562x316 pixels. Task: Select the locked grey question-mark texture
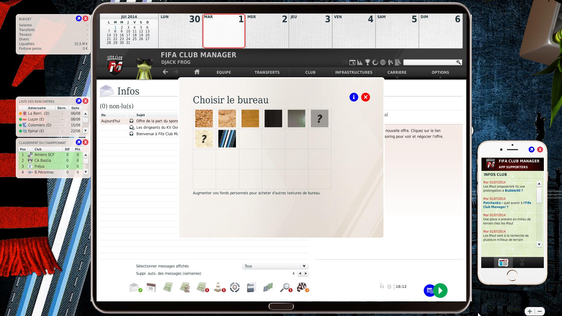pyautogui.click(x=320, y=118)
